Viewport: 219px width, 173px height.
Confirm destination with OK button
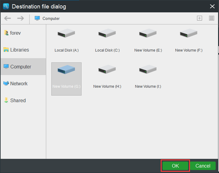(x=175, y=166)
